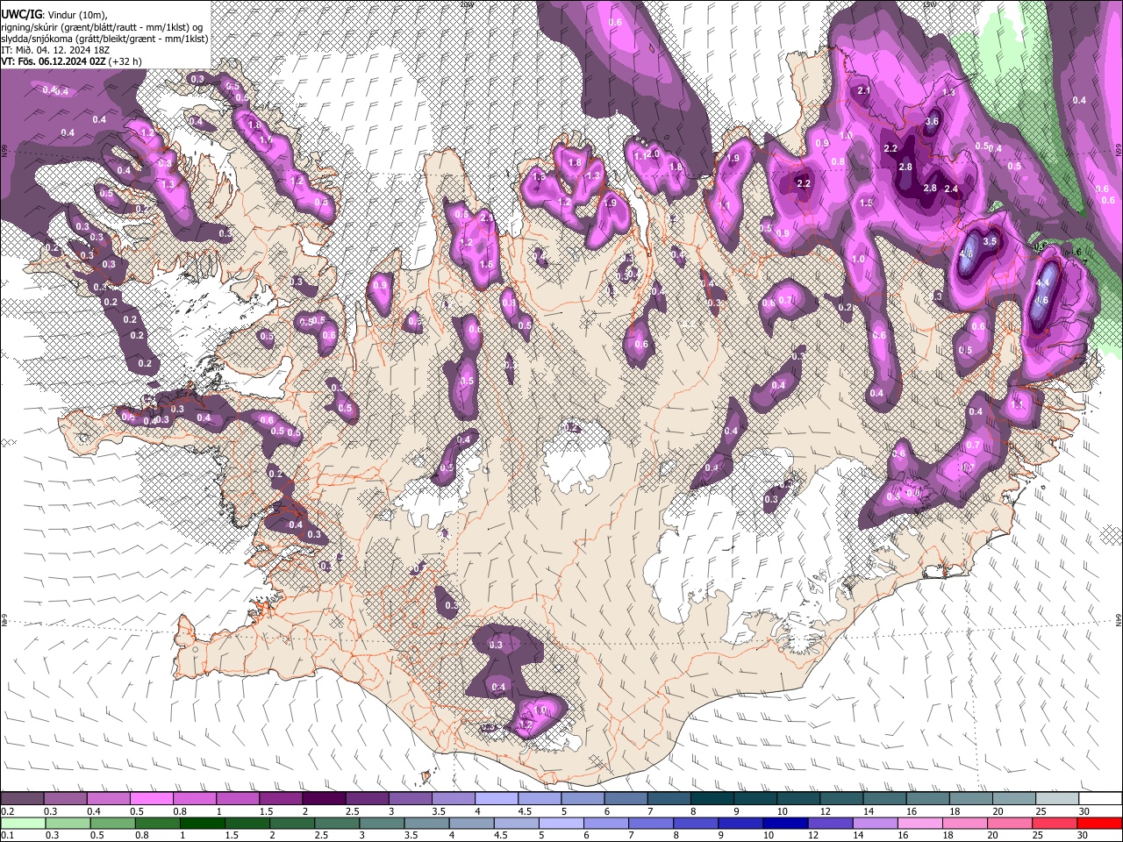Click the 2.1 precipitation value on the map

click(x=863, y=90)
